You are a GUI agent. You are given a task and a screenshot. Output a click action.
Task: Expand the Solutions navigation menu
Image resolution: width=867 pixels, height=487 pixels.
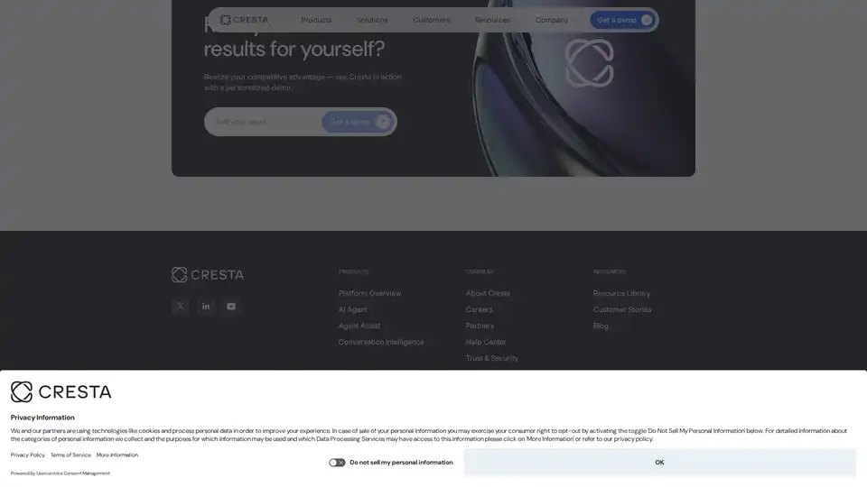(x=372, y=20)
